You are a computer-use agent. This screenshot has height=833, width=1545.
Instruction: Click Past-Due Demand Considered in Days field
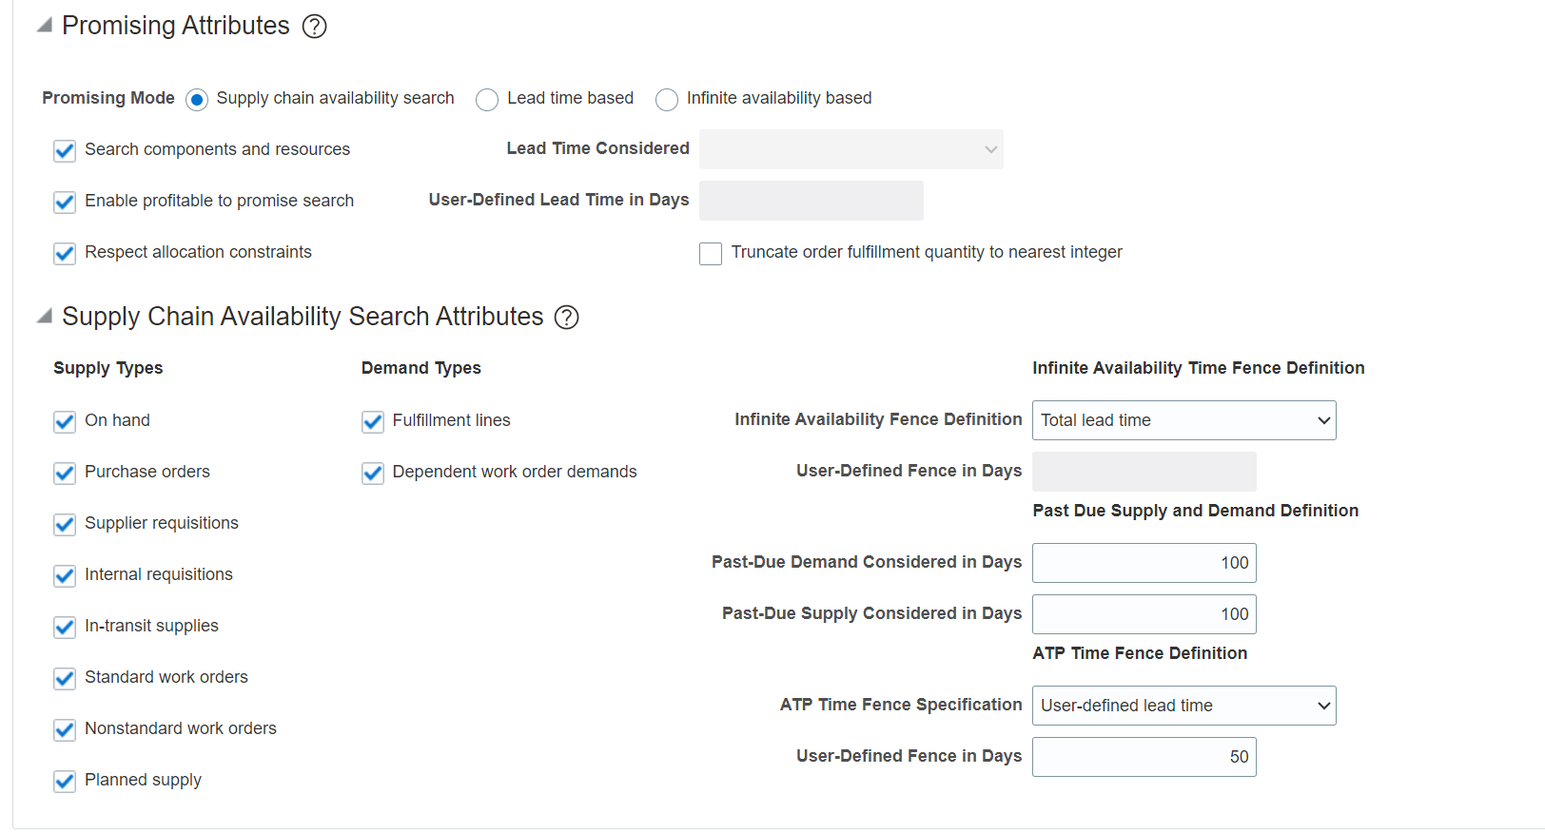1144,563
